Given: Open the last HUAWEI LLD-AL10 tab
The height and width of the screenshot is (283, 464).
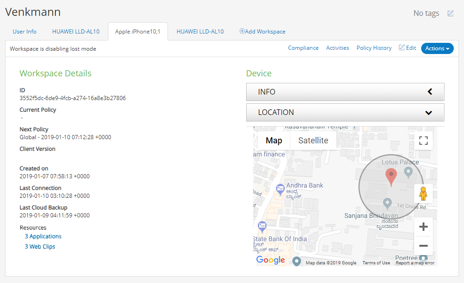Looking at the screenshot, I should (200, 31).
